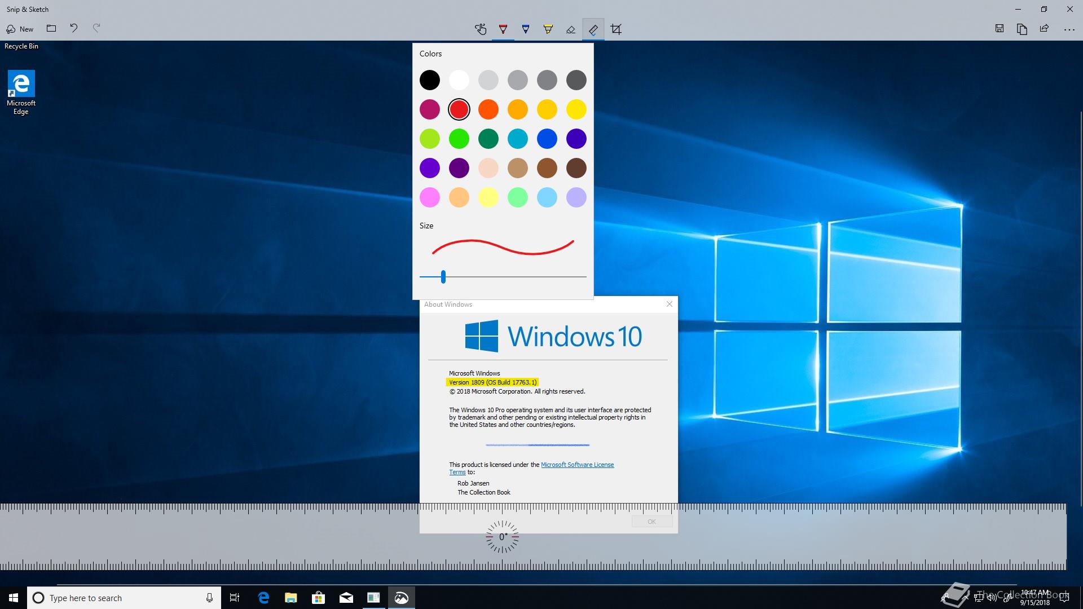The image size is (1083, 609).
Task: Click the taskbar microphone icon
Action: [209, 598]
